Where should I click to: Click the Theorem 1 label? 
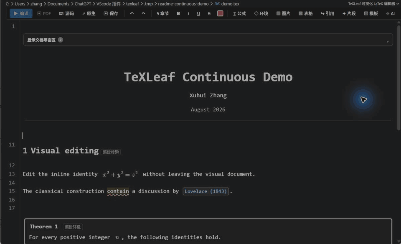[x=44, y=226]
